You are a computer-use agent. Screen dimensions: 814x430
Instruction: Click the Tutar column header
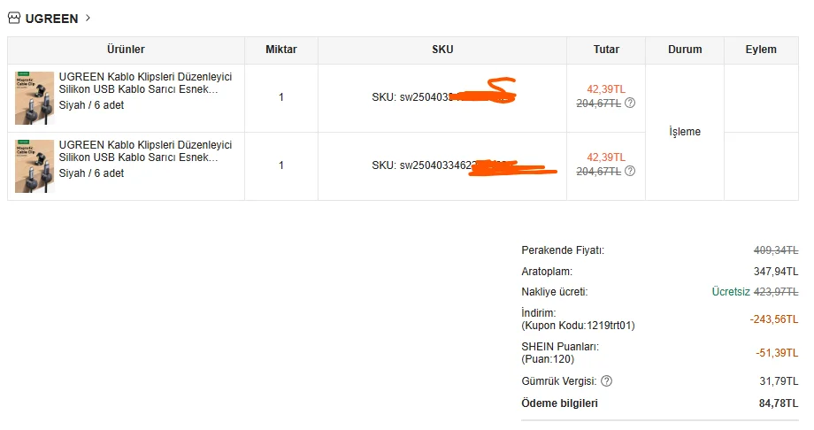click(x=606, y=50)
